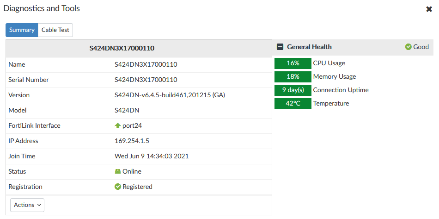Click the Diagnostics and Tools title
The width and height of the screenshot is (439, 219).
tap(42, 8)
